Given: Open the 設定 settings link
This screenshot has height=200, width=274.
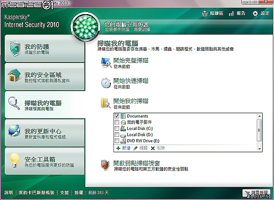Looking at the screenshot, I should click(x=265, y=13).
